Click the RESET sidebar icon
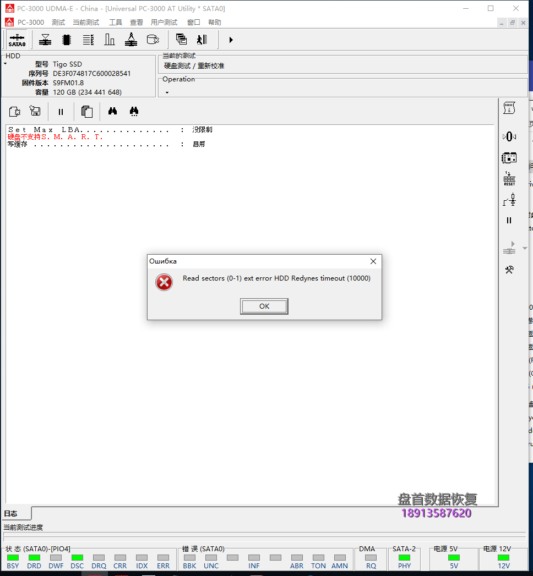Screen dimensions: 533x576 509,179
